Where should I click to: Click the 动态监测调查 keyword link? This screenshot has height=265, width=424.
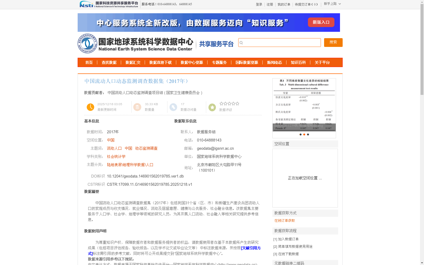146,148
